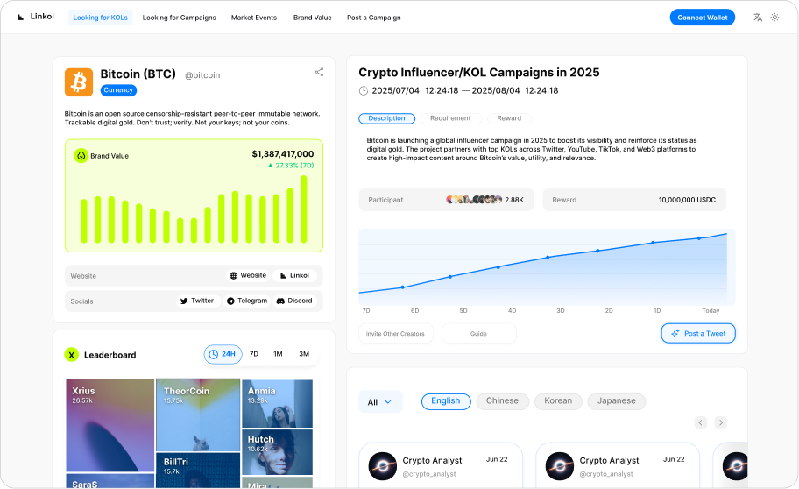Click Invite Other Creators button
The width and height of the screenshot is (799, 489).
click(x=395, y=334)
